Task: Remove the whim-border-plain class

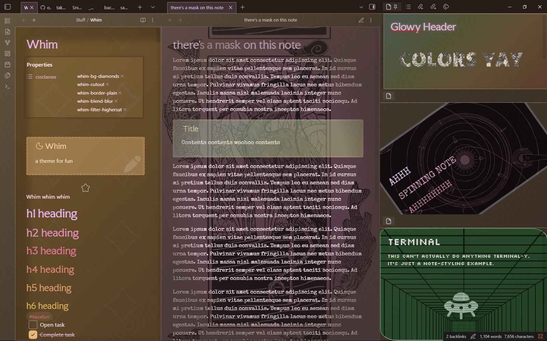Action: (x=120, y=93)
